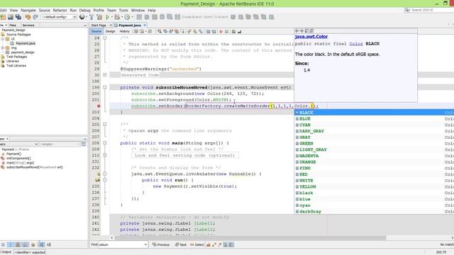The height and width of the screenshot is (255, 454).
Task: Click the Undo toolbar icon
Action: click(28, 17)
